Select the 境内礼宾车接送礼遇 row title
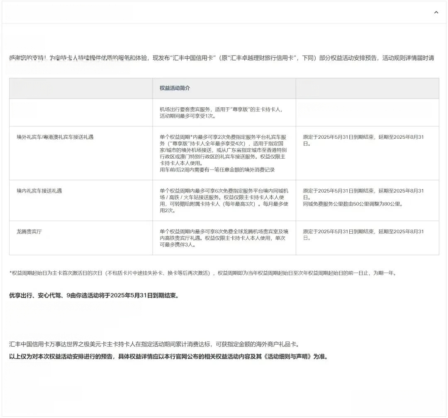The width and height of the screenshot is (448, 418). pyautogui.click(x=39, y=191)
